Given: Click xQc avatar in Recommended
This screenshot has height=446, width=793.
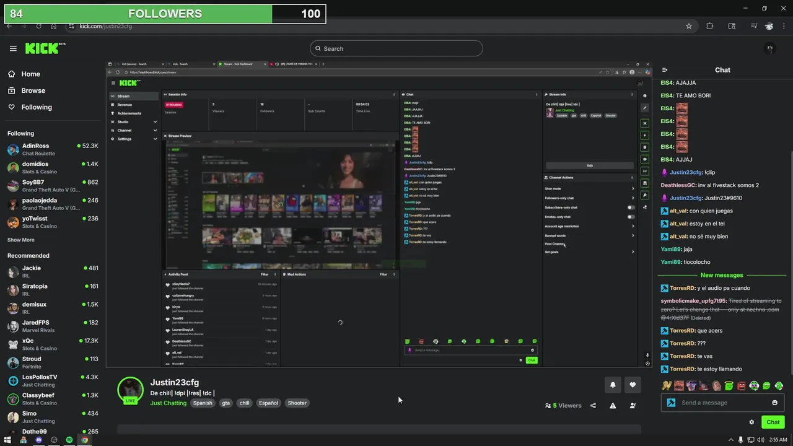Looking at the screenshot, I should coord(13,344).
